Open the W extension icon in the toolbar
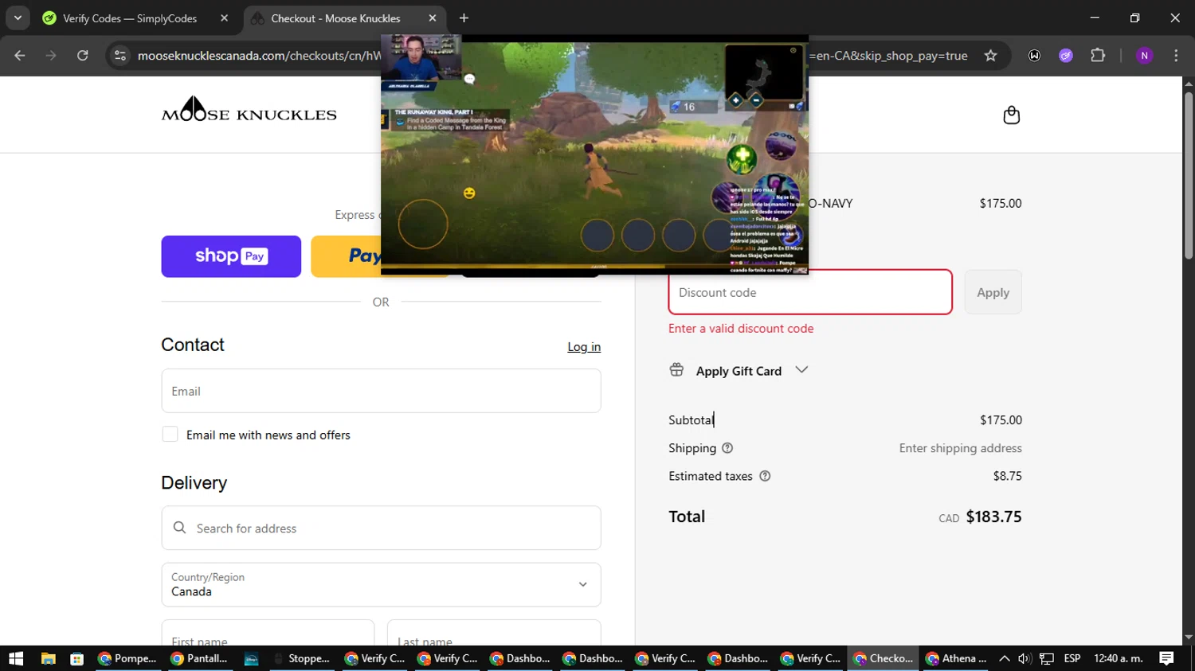Viewport: 1195px width, 671px height. click(x=1034, y=56)
